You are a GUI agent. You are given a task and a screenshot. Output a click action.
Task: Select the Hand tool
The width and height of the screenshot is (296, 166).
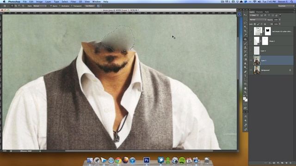(245, 88)
